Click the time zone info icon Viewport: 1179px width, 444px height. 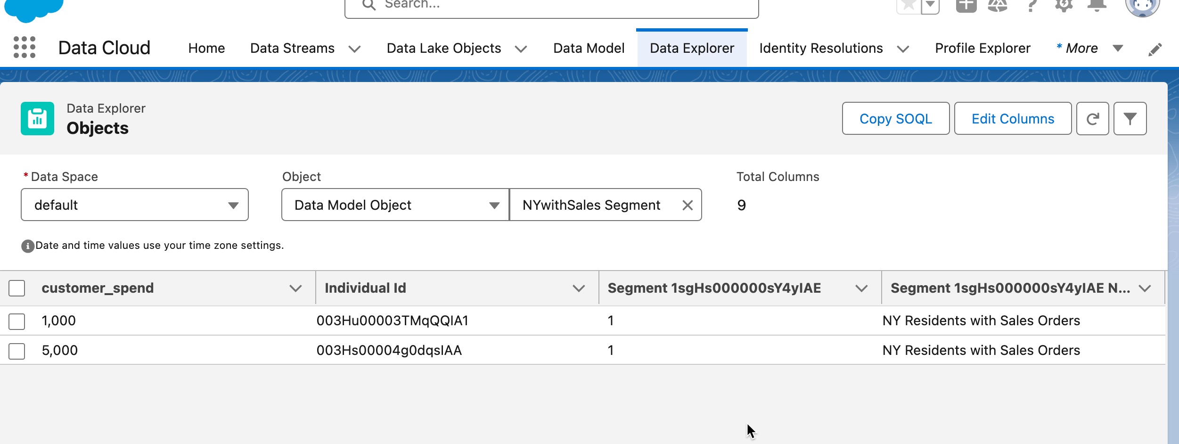click(x=28, y=246)
